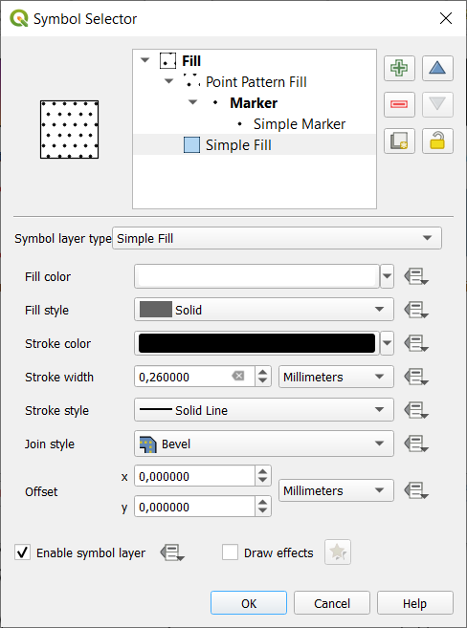This screenshot has height=628, width=467.
Task: Open the Fill style combo box
Action: [264, 310]
